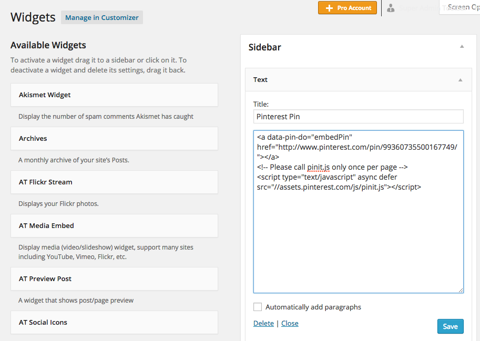
Task: Click the Close link for widget
Action: (x=290, y=323)
